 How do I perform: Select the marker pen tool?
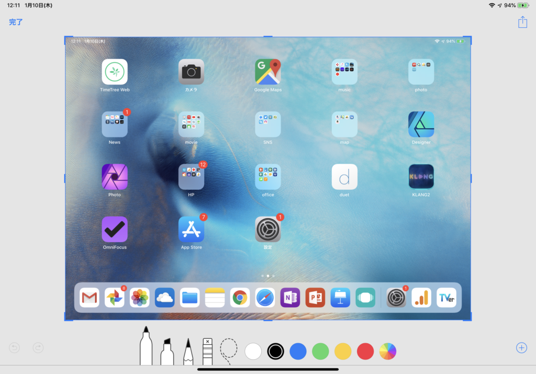146,346
